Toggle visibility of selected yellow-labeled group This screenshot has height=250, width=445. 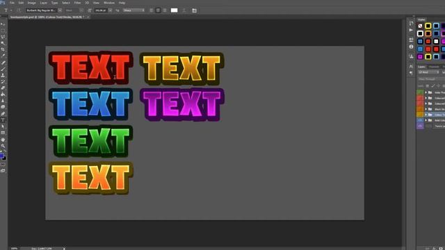click(420, 115)
